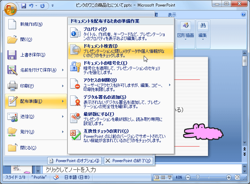Click the round Office button
Screen dimensions: 250x184
(x=10, y=9)
